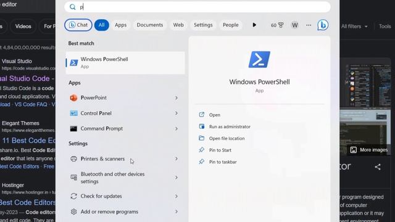Click the Pin to Start pin icon
This screenshot has width=395, height=222.
tap(202, 150)
